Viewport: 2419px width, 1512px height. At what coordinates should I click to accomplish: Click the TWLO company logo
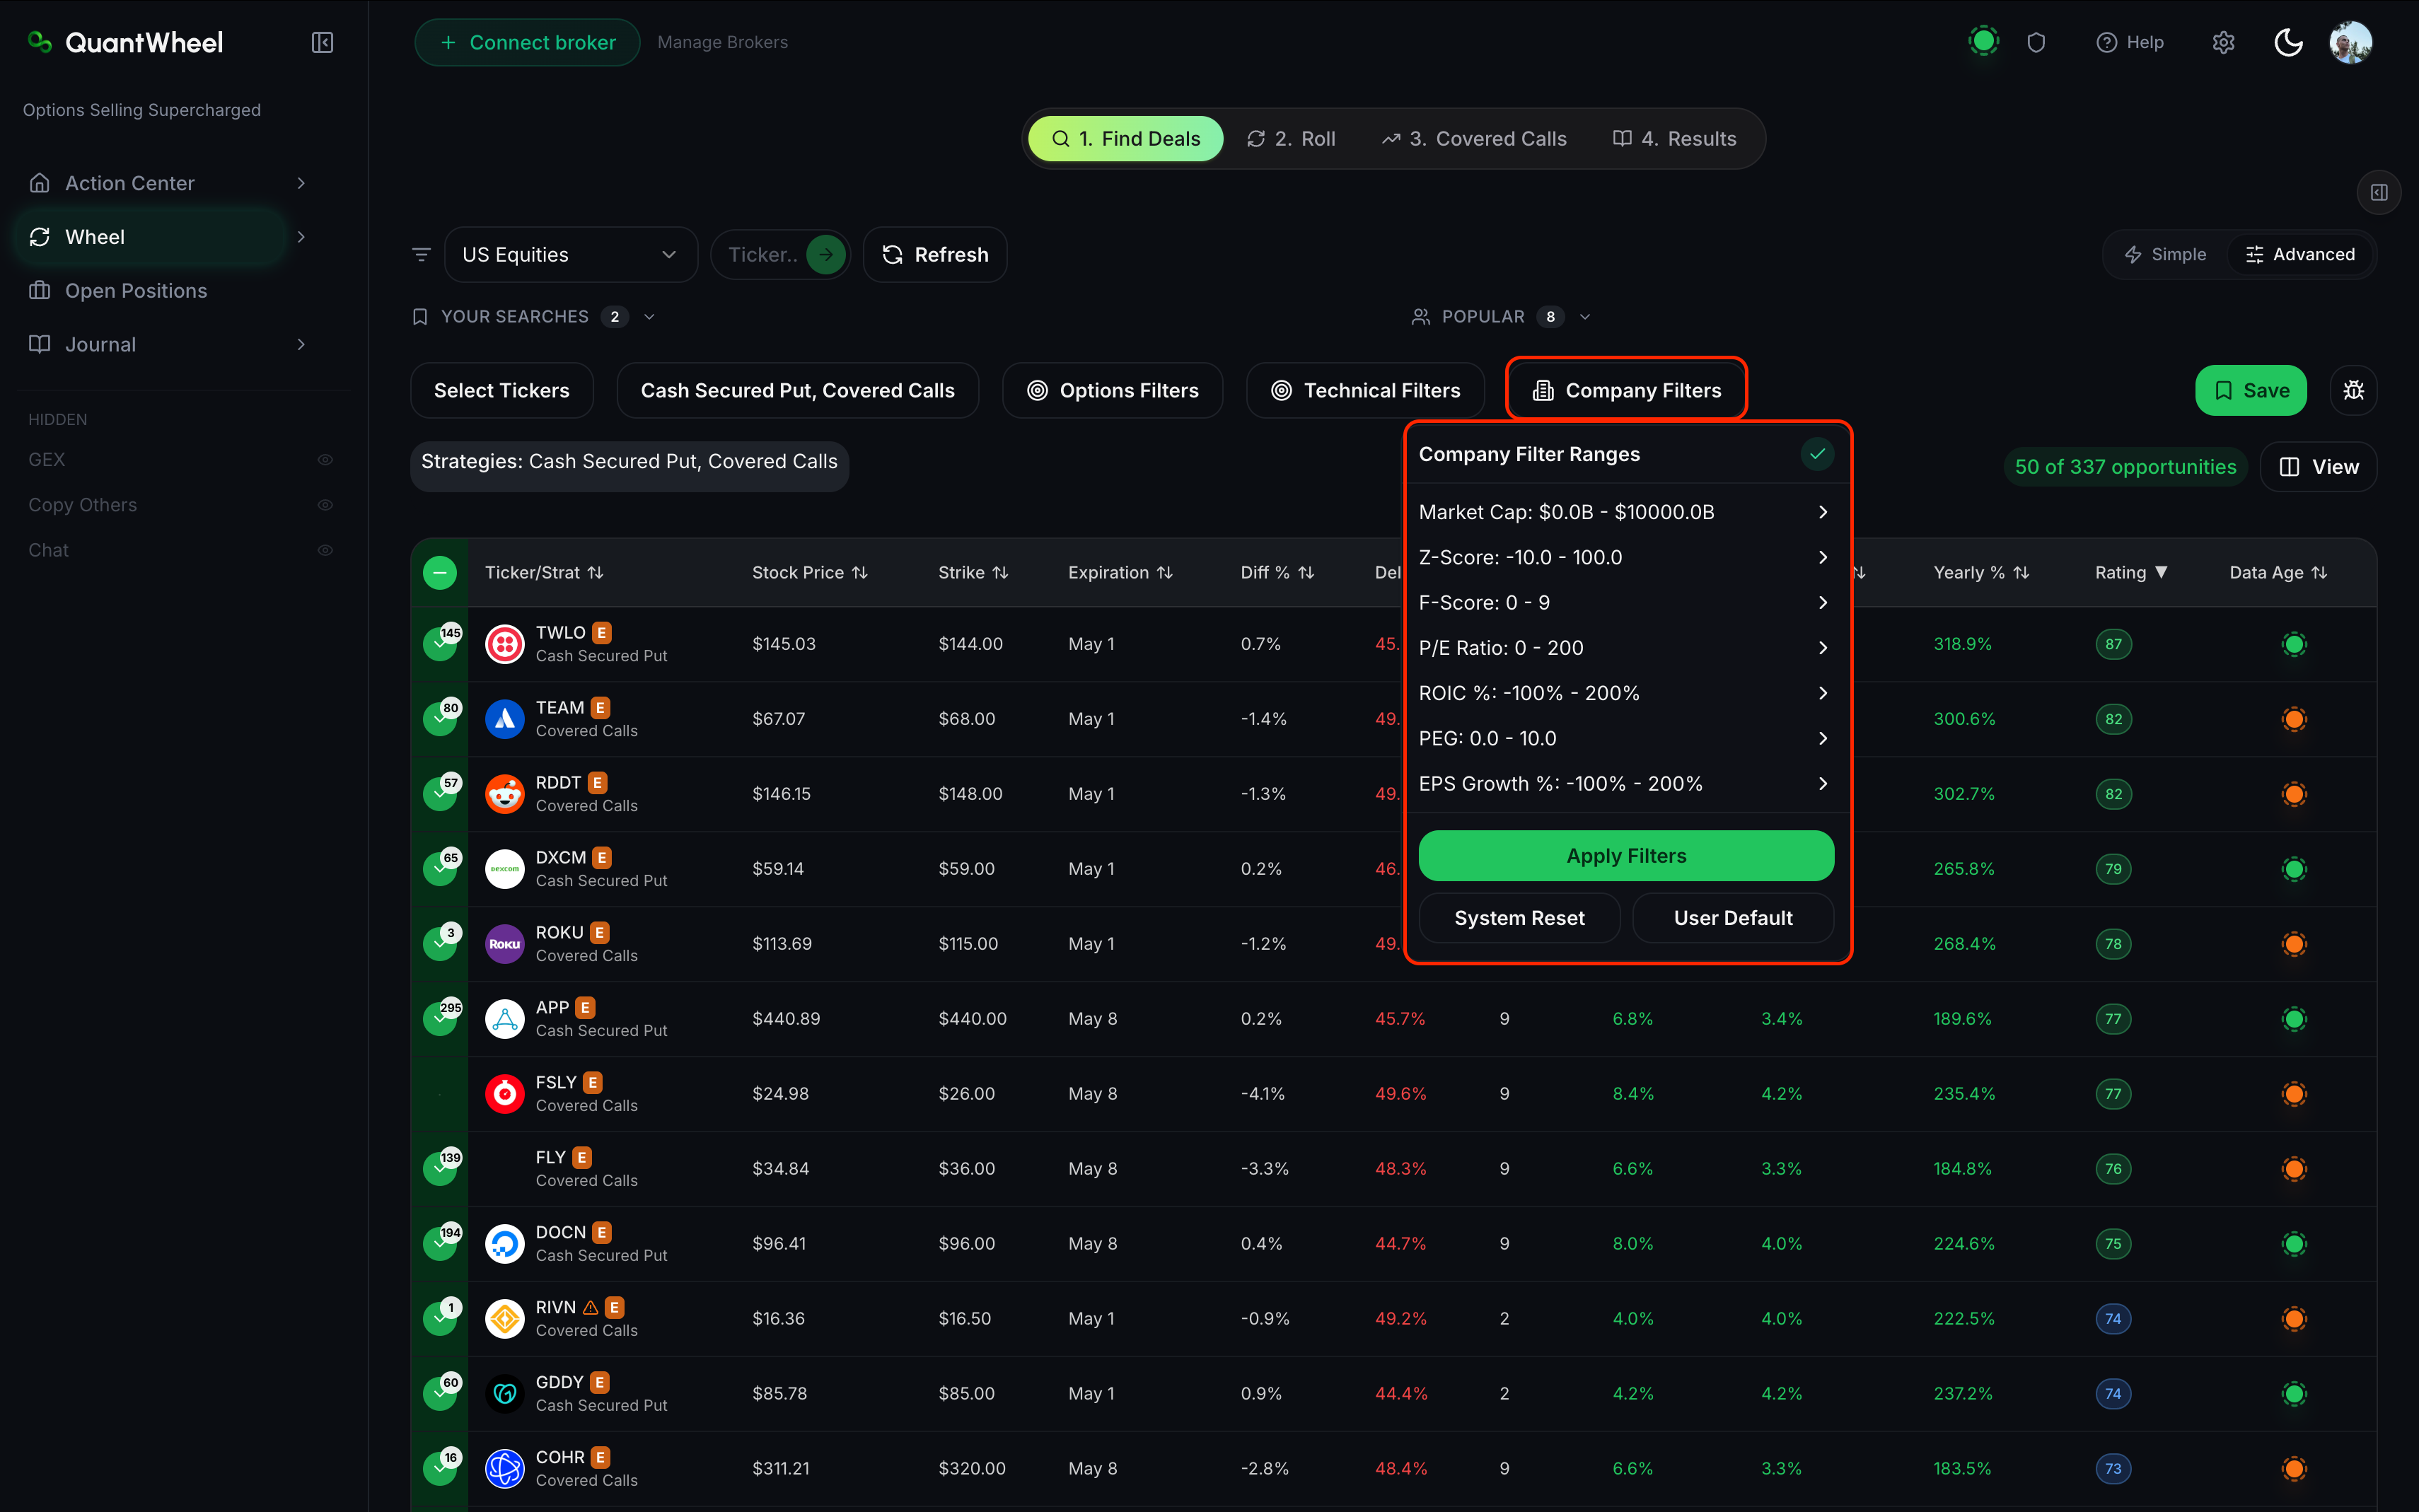click(505, 644)
